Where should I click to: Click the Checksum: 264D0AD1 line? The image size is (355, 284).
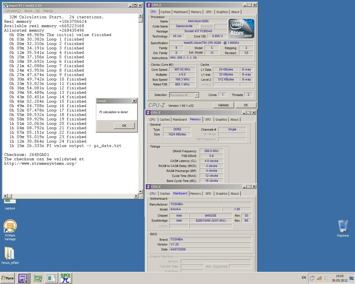(27, 154)
